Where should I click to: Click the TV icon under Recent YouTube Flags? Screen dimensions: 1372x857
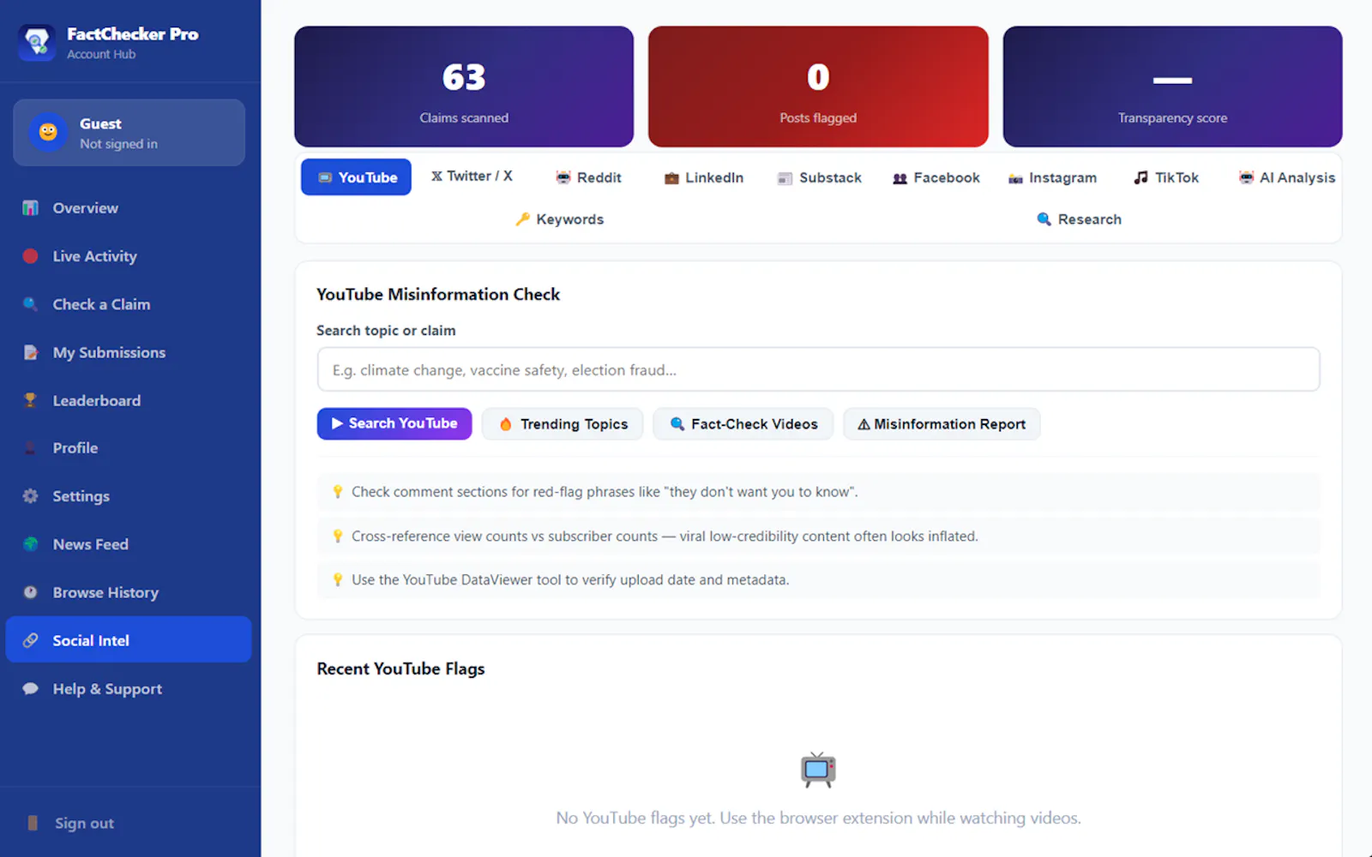[818, 770]
